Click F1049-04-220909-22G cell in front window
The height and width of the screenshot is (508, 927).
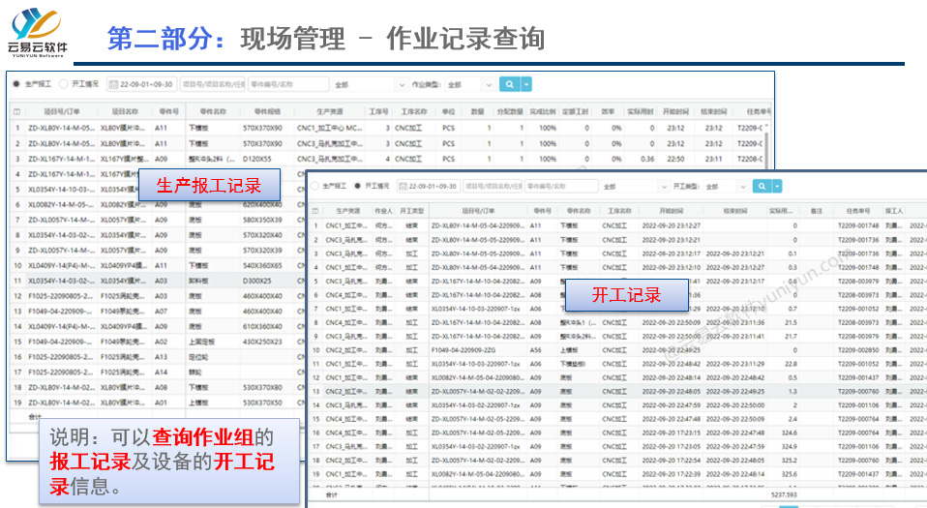463,350
